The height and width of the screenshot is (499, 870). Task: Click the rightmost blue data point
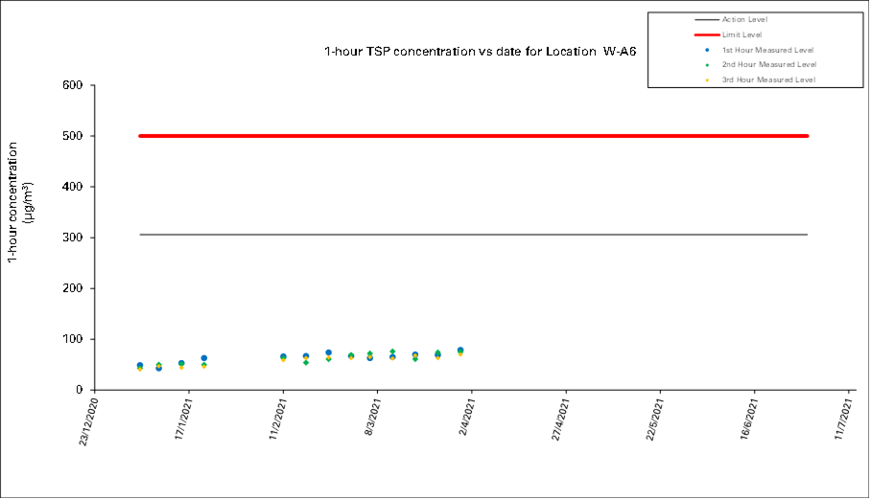[x=460, y=351]
